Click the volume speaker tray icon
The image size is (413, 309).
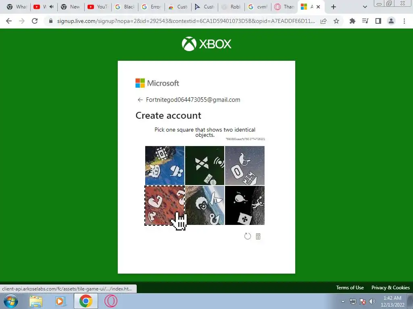(x=372, y=301)
